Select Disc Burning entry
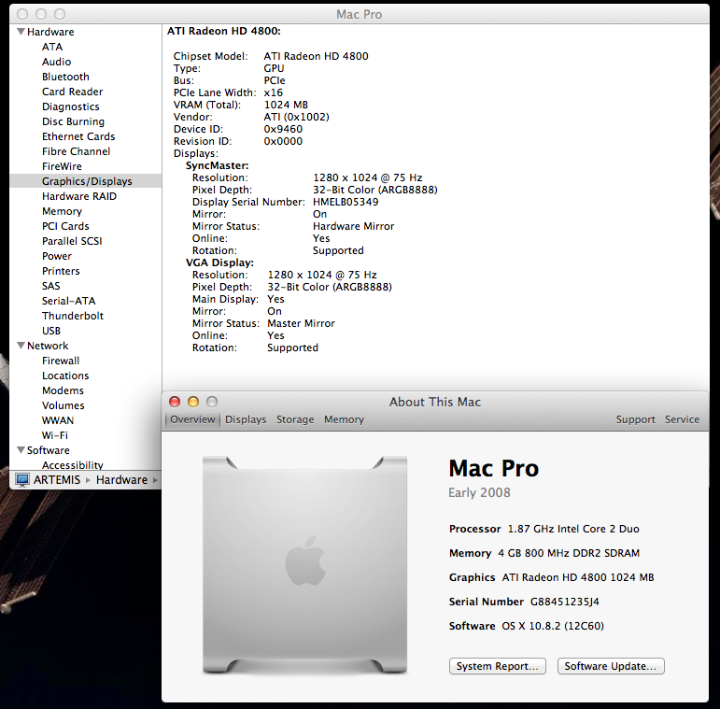The height and width of the screenshot is (709, 720). 74,121
